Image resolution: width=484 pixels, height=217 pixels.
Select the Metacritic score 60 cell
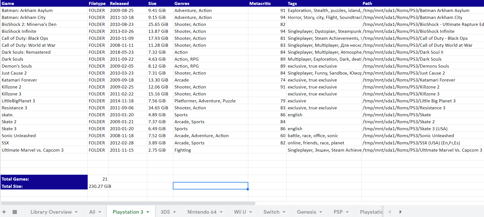point(267,135)
